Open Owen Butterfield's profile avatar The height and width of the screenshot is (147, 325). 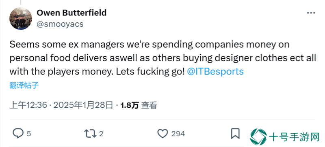point(21,19)
